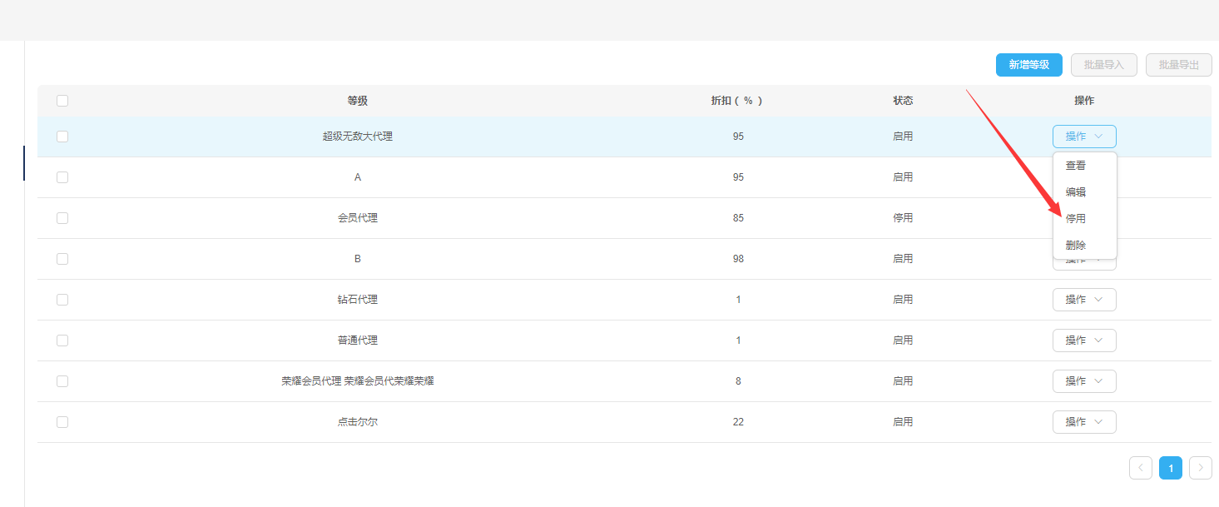Tick checkbox beside 点击尔尔 row
1219x507 pixels.
[62, 422]
